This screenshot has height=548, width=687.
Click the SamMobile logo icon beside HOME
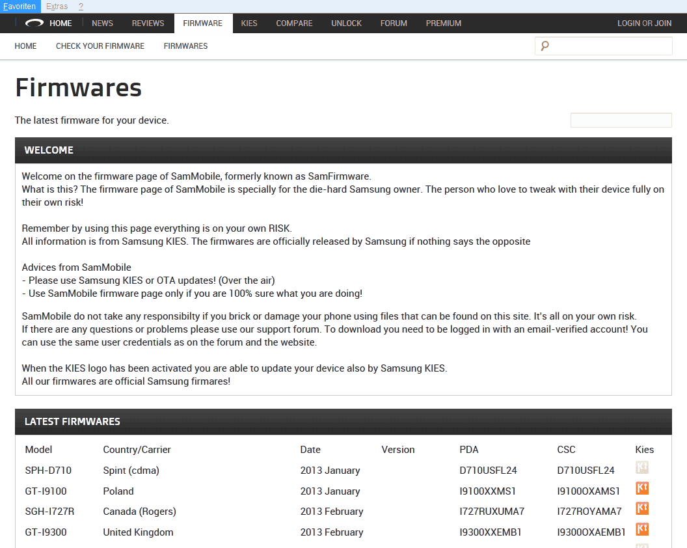(x=34, y=23)
